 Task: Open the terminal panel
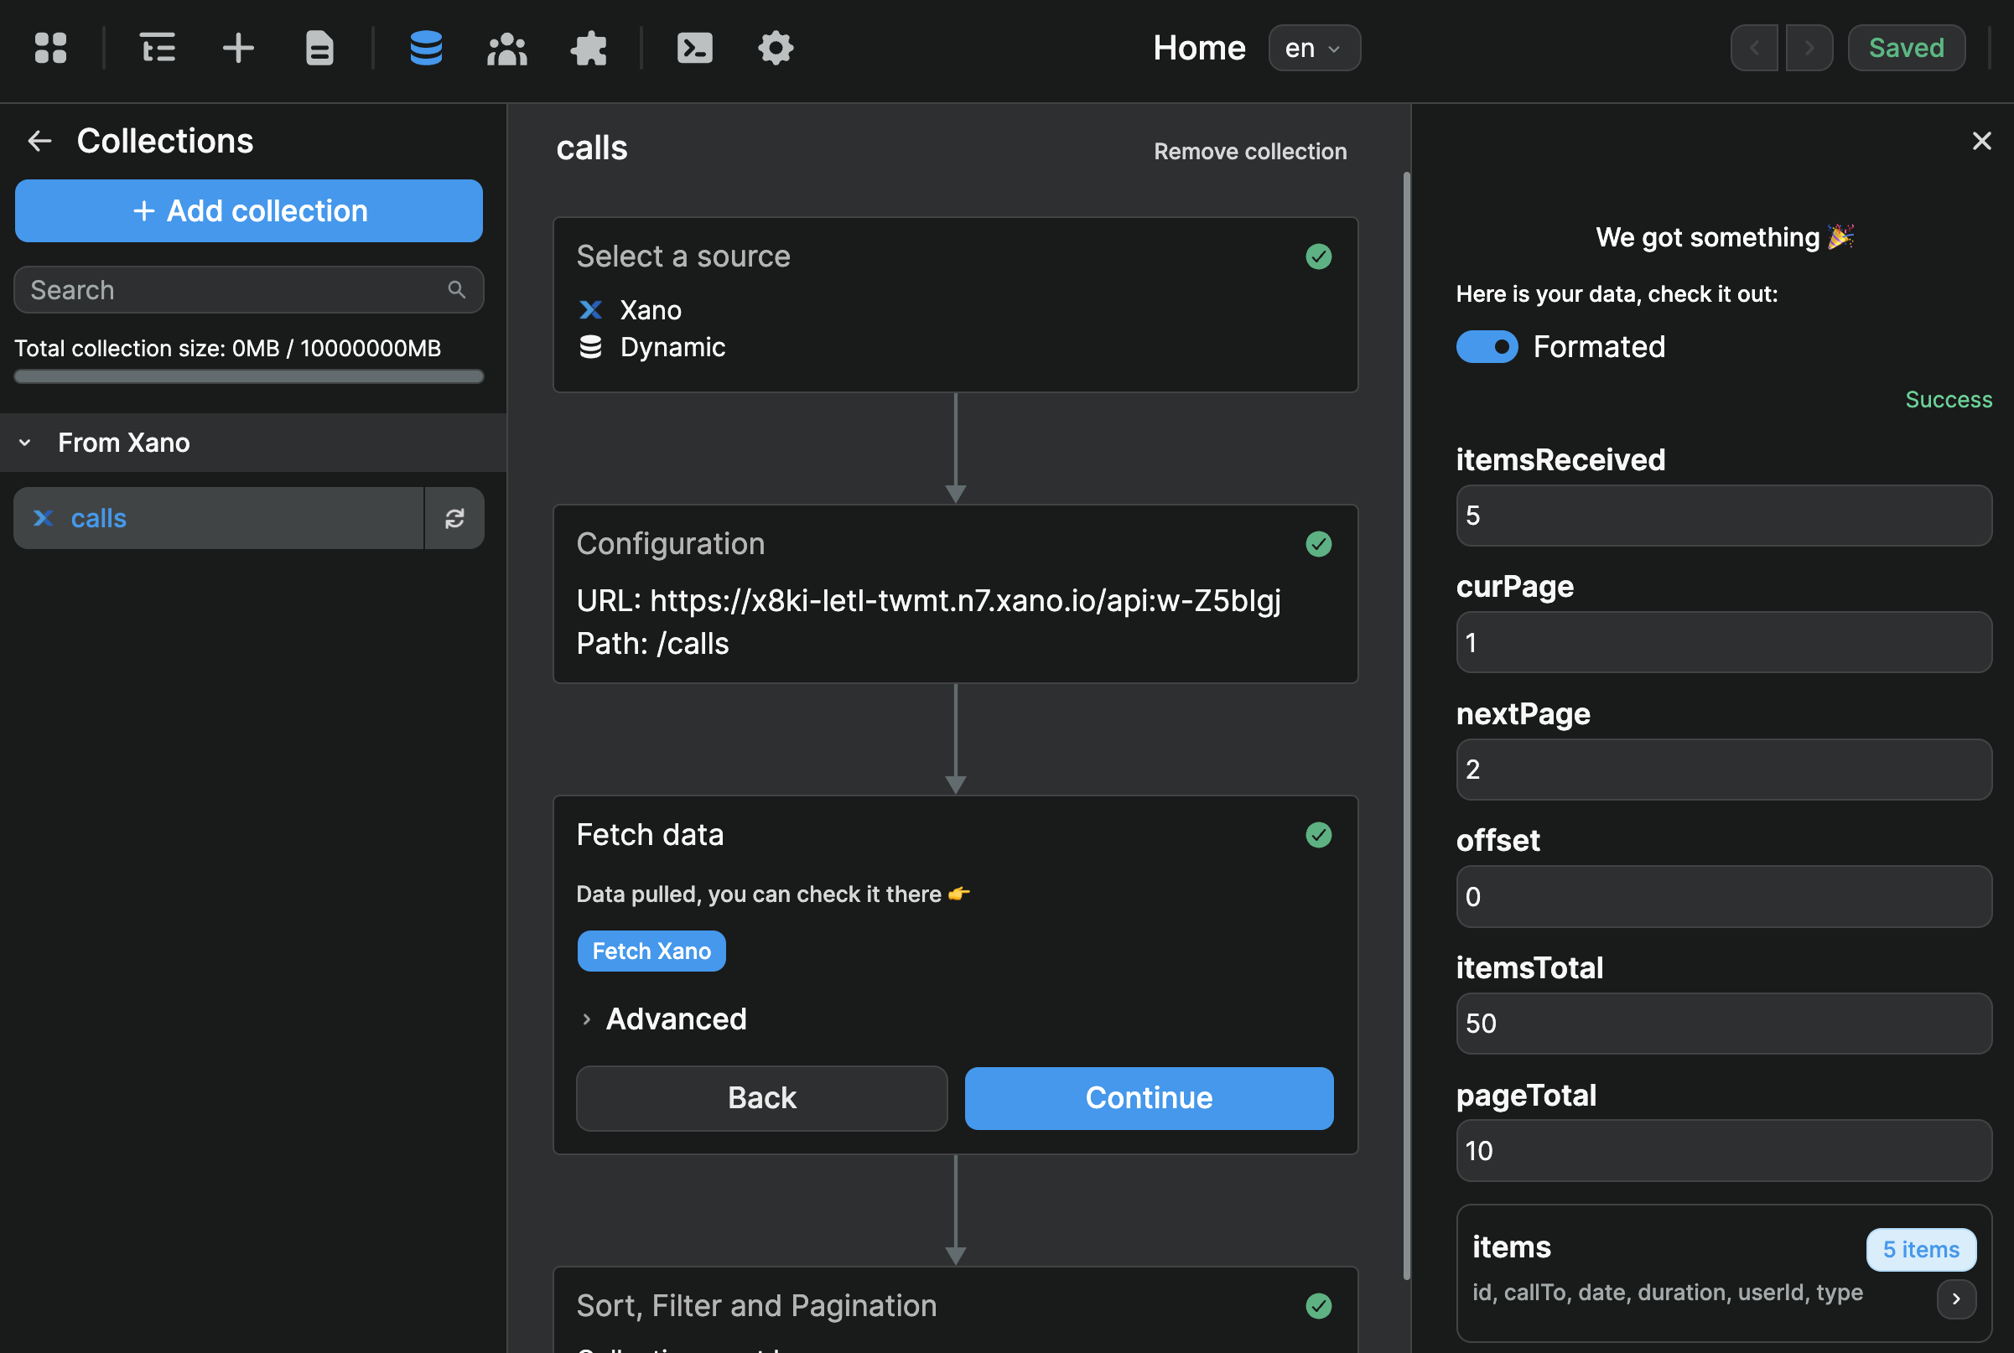(x=694, y=48)
